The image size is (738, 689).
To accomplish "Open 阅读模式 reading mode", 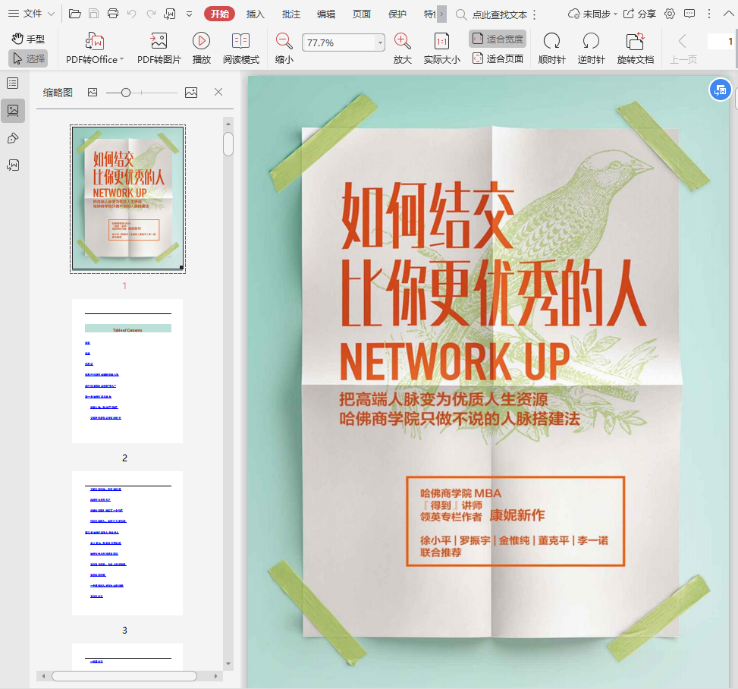I will pyautogui.click(x=240, y=42).
